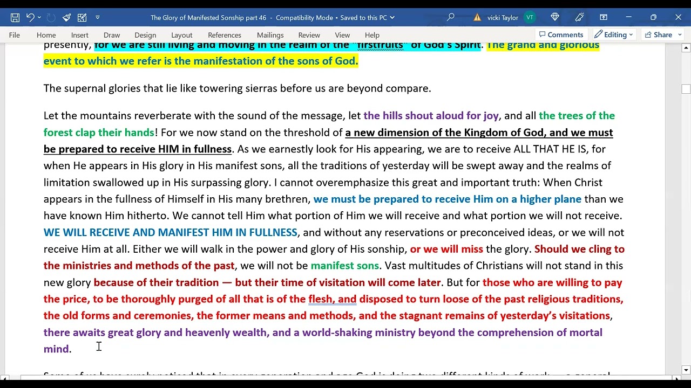Click the words "Compatibility Mode" in the title
691x388 pixels.
click(304, 18)
